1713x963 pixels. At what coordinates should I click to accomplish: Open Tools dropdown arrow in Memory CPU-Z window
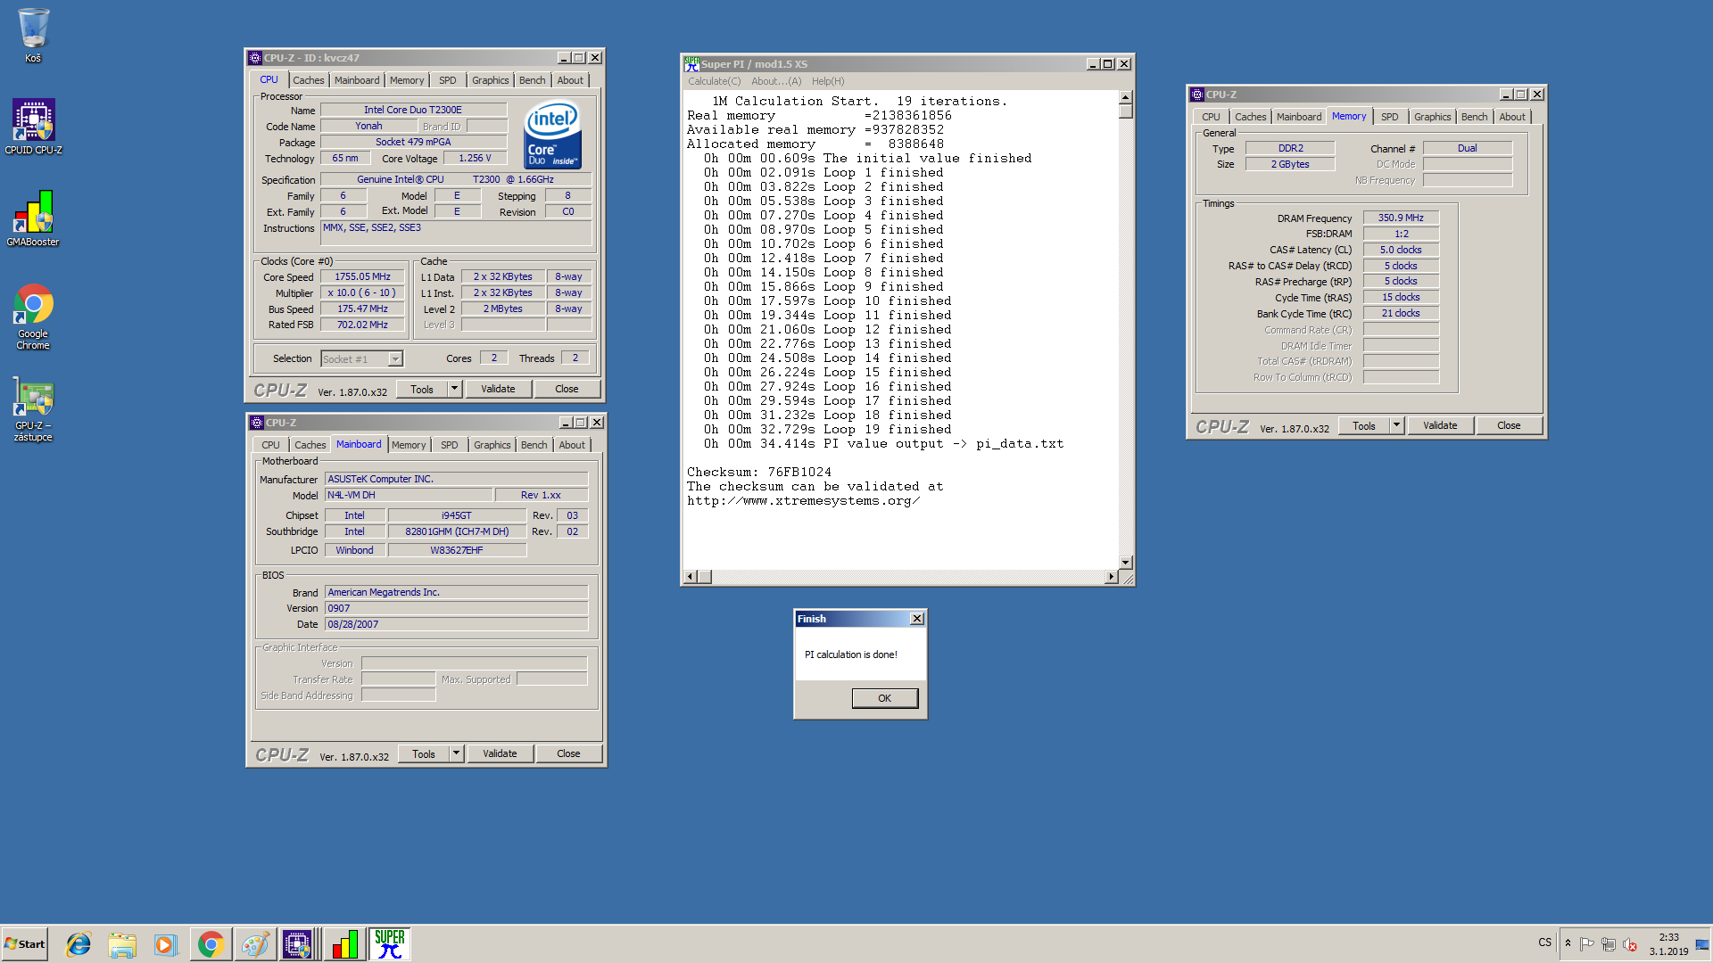1396,425
